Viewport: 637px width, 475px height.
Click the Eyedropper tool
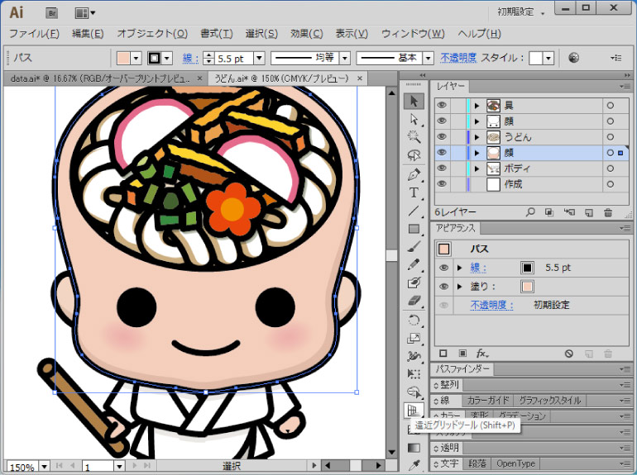tap(414, 465)
